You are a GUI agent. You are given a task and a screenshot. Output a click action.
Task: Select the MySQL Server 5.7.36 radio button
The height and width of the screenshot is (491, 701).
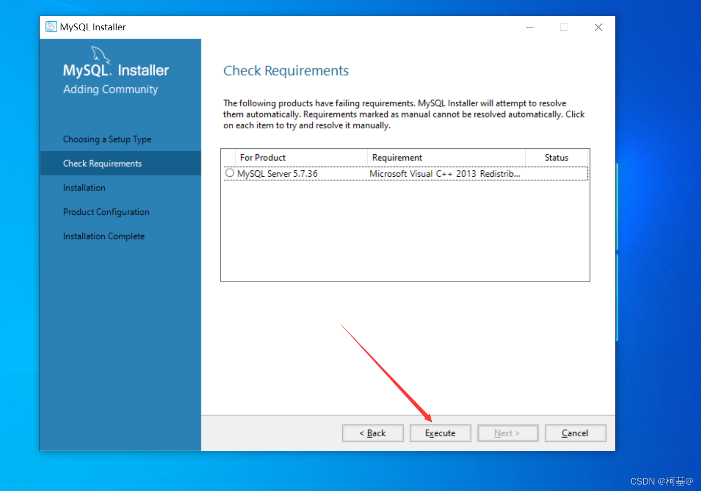(230, 173)
